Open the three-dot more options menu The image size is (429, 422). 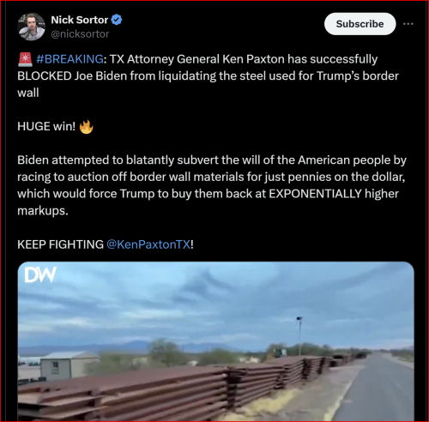coord(408,24)
